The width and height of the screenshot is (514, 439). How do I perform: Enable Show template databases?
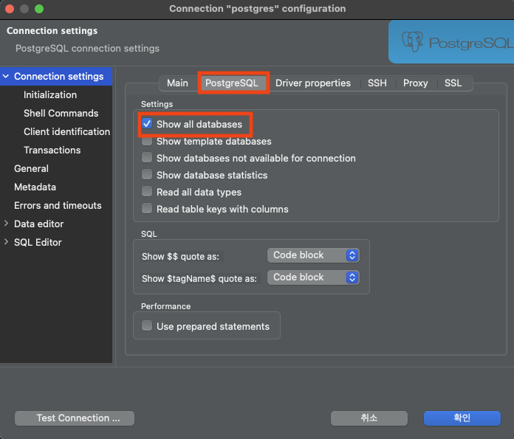[147, 141]
